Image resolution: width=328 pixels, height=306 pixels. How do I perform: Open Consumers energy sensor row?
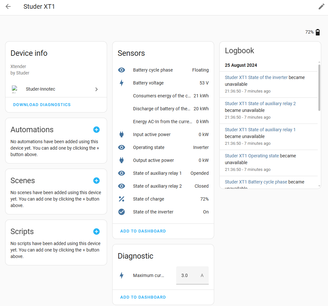[x=163, y=96]
